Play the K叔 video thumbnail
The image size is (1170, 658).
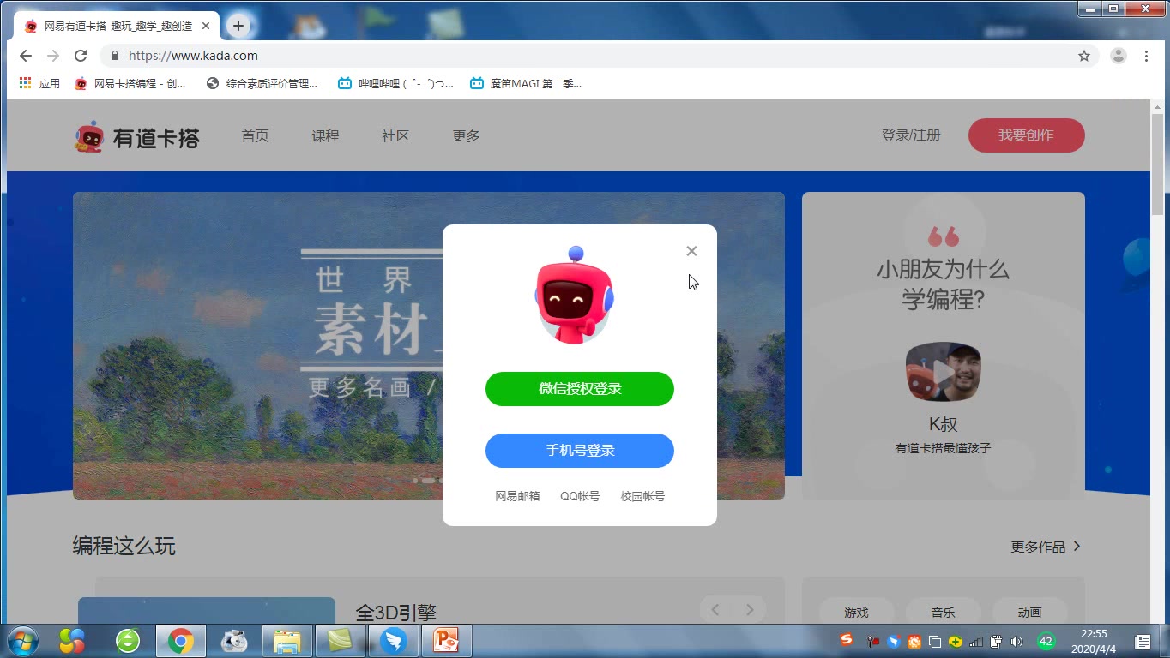(x=943, y=373)
